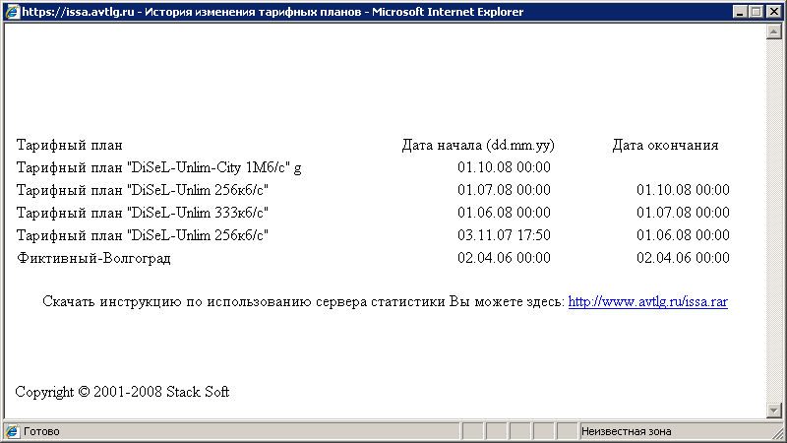Click the scrollbar down arrow
Image resolution: width=787 pixels, height=443 pixels.
pos(773,411)
